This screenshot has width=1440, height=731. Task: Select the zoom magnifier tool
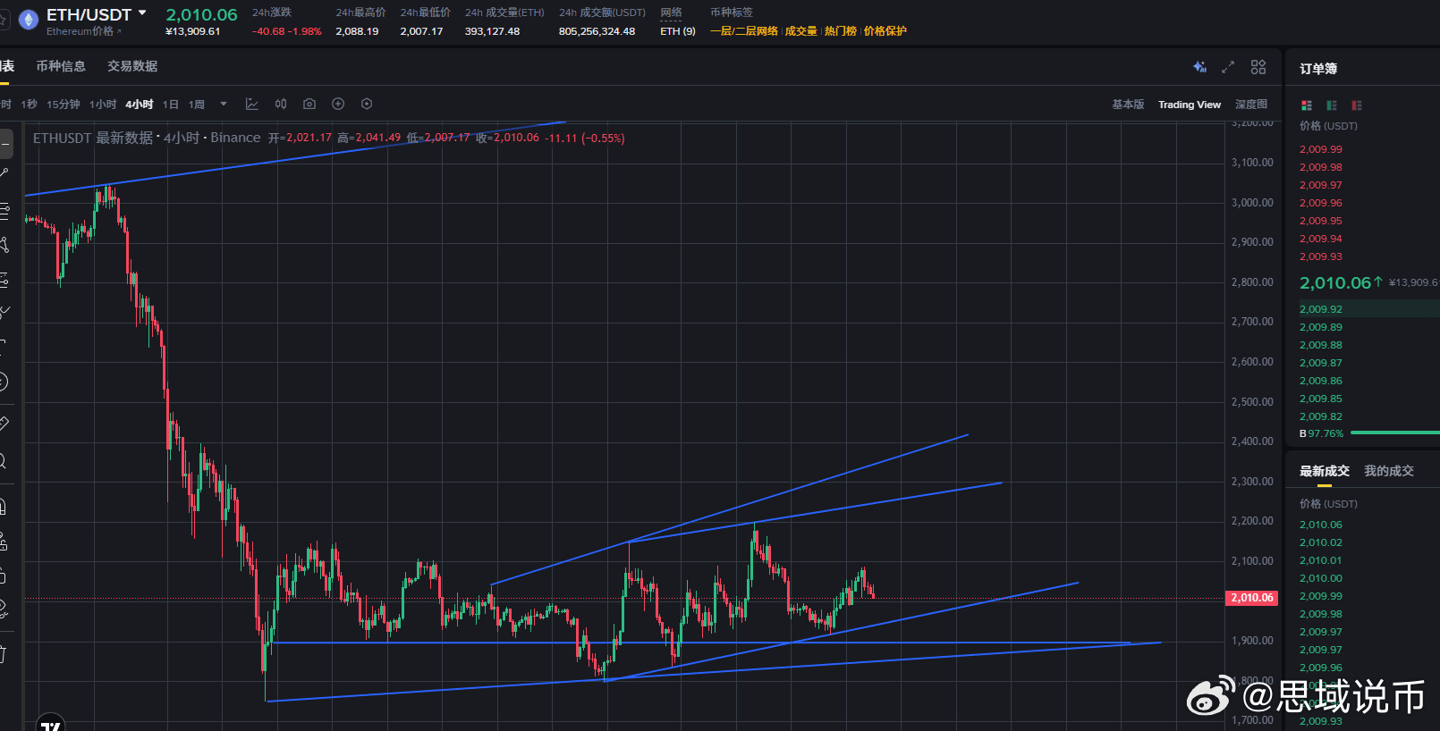coord(3,461)
